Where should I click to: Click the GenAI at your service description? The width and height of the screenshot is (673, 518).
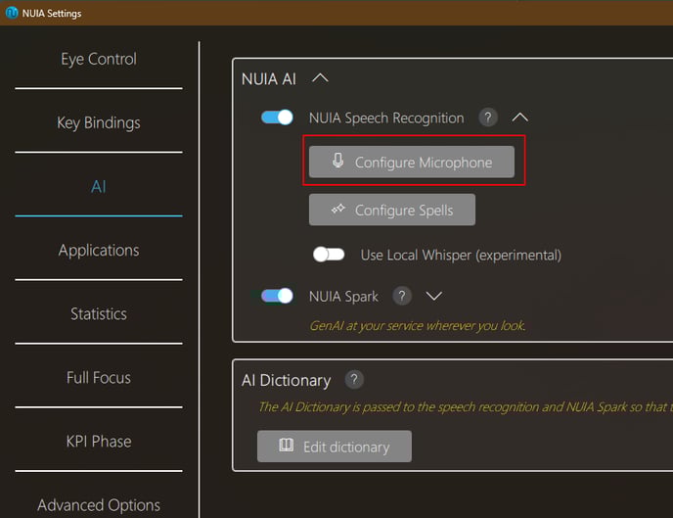[x=417, y=326]
